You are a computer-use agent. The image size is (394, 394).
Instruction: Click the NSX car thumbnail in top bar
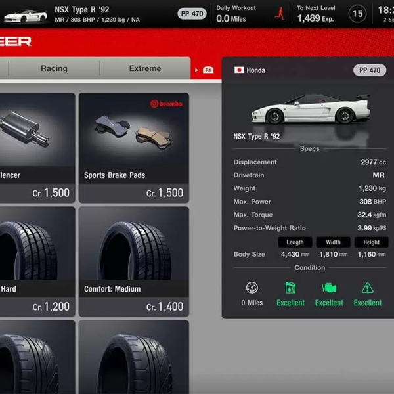coord(26,16)
